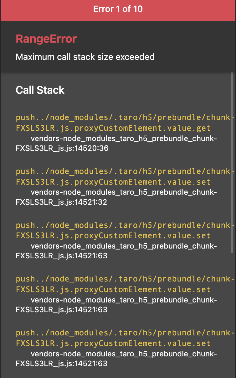Open source link chunk-FXSLS3LR_js.js:14520:36
This screenshot has height=378, width=236.
click(116, 143)
